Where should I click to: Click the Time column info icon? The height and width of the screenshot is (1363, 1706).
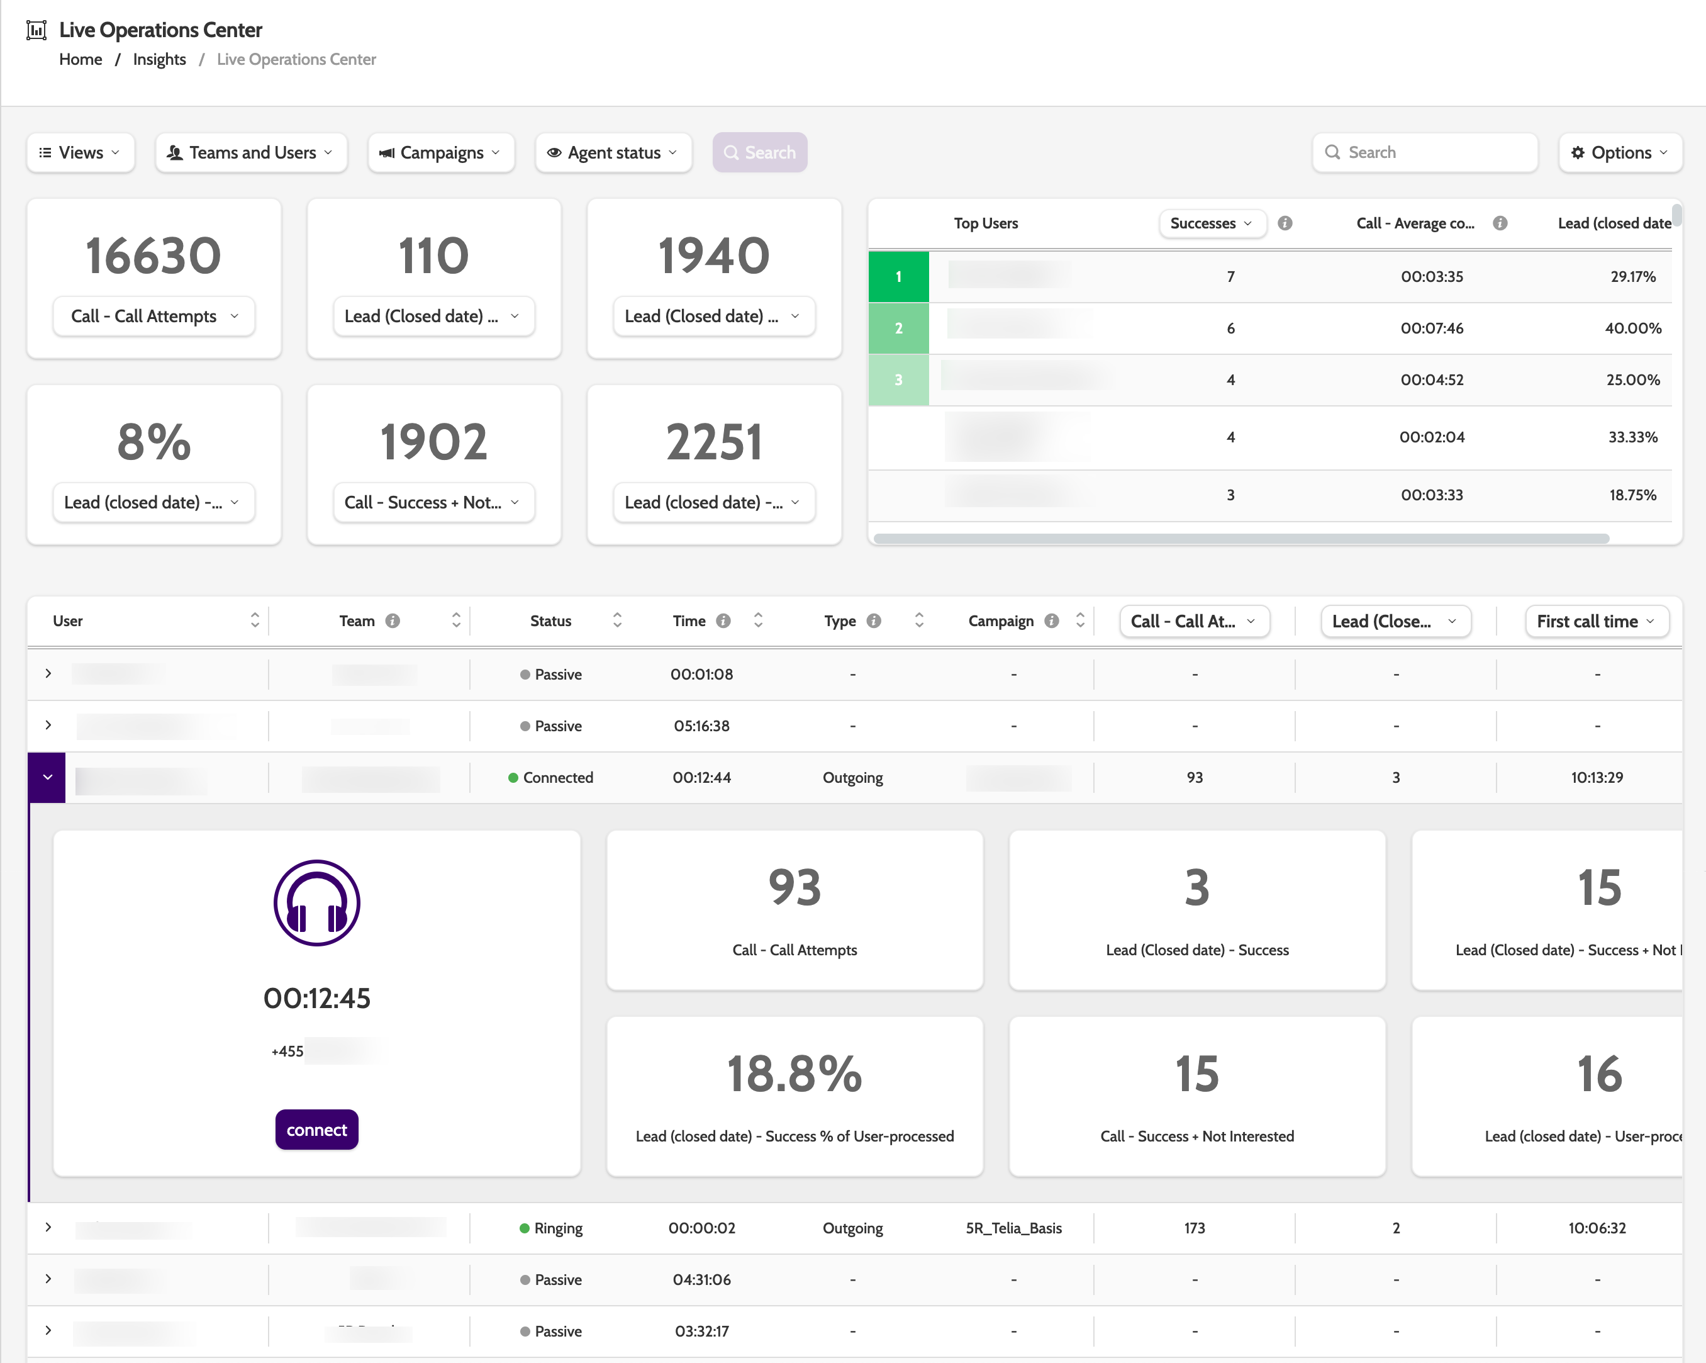click(723, 621)
